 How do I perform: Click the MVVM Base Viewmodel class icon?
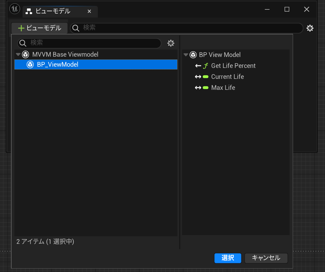(x=25, y=55)
